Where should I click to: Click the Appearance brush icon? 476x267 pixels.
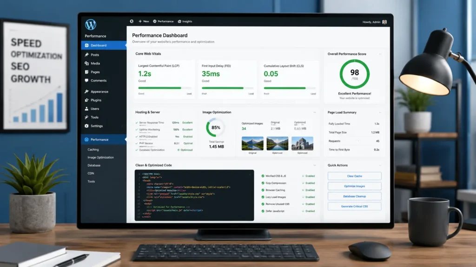[86, 91]
